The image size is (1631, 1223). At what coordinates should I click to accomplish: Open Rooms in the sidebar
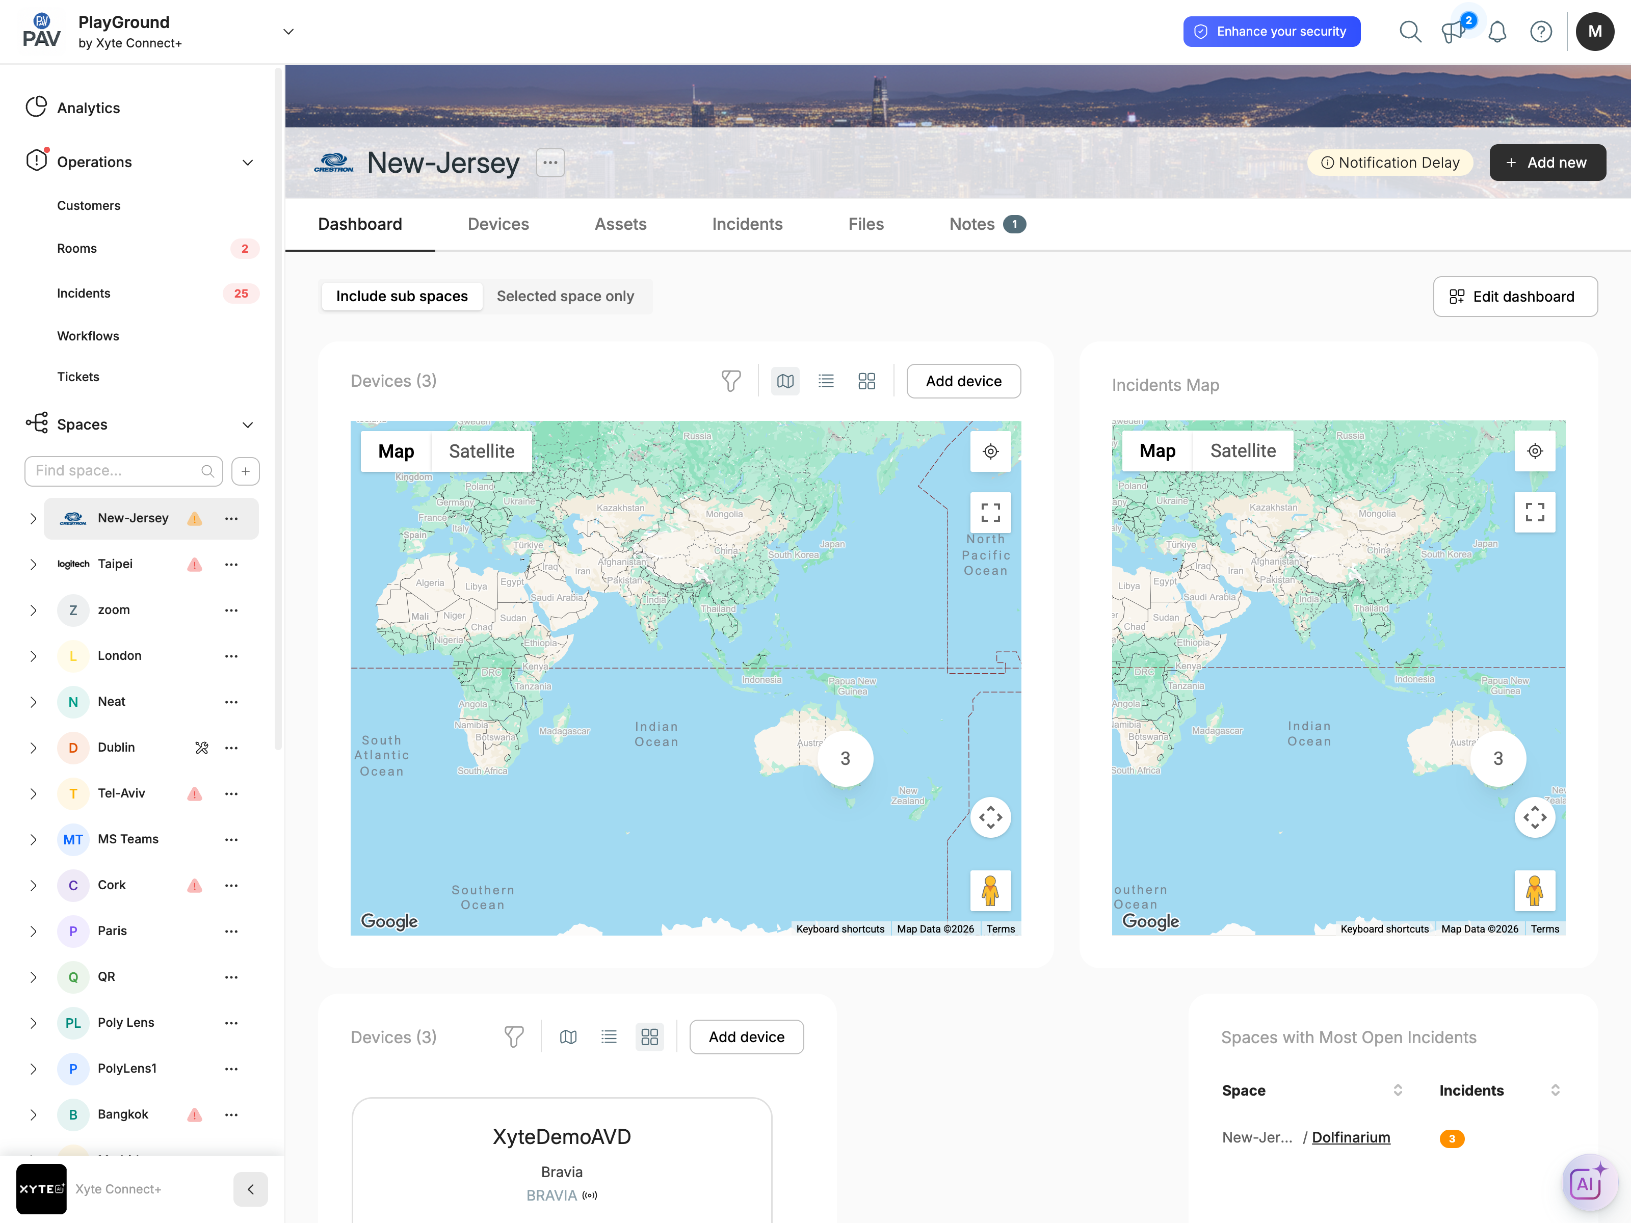76,249
